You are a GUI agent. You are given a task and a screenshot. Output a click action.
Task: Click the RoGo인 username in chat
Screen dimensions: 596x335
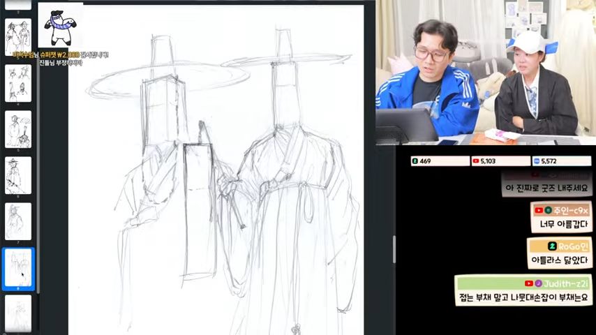(573, 246)
